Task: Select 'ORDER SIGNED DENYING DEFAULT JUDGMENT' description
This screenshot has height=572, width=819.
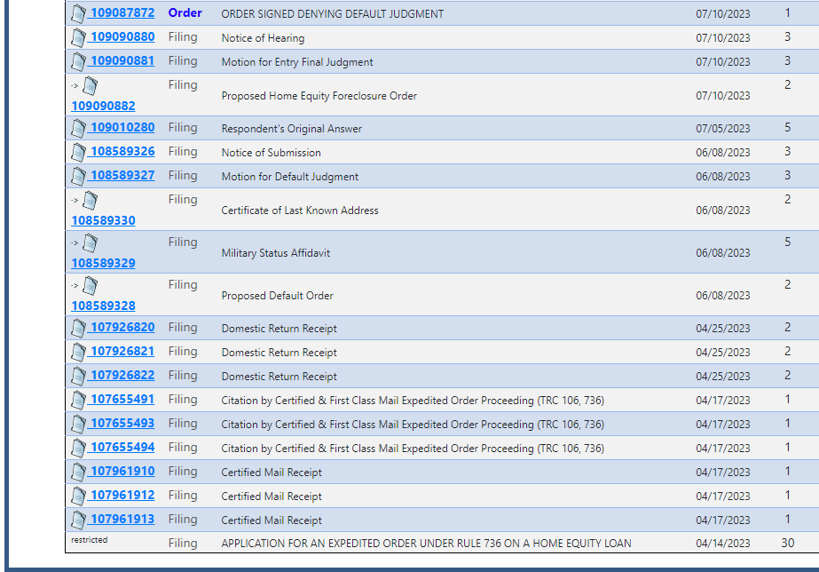Action: (x=333, y=14)
